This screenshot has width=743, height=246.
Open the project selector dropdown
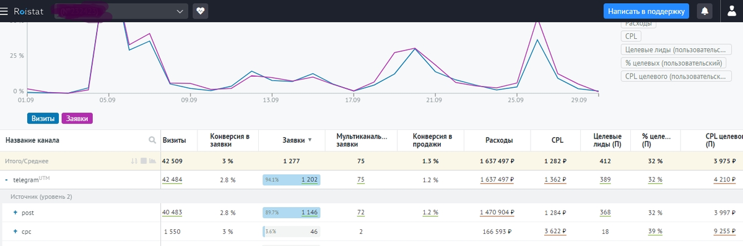[x=121, y=11]
